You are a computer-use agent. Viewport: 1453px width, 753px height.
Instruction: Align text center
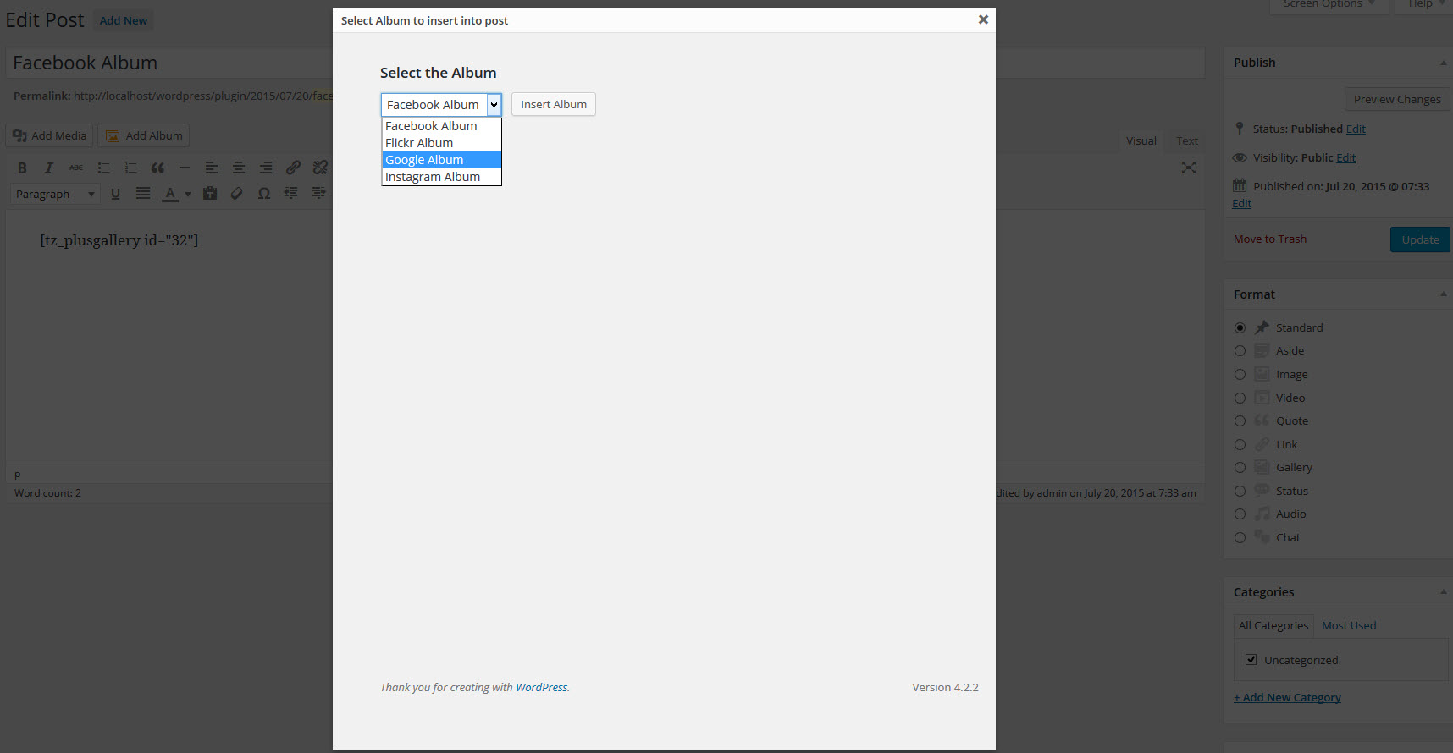239,168
